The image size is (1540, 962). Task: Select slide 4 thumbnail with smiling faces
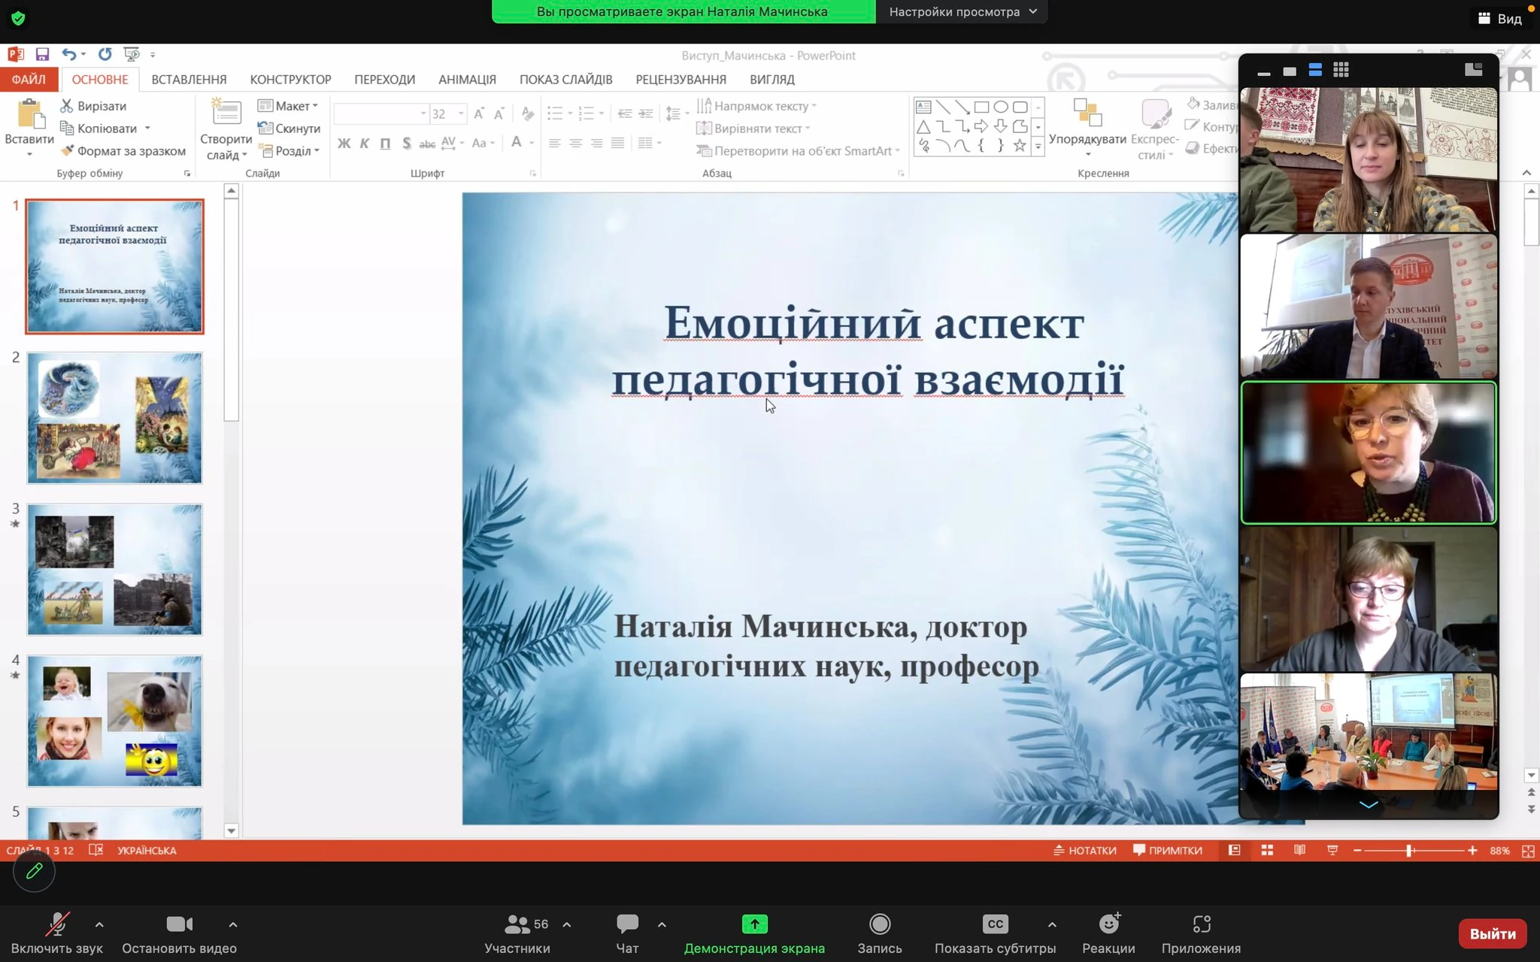(114, 721)
